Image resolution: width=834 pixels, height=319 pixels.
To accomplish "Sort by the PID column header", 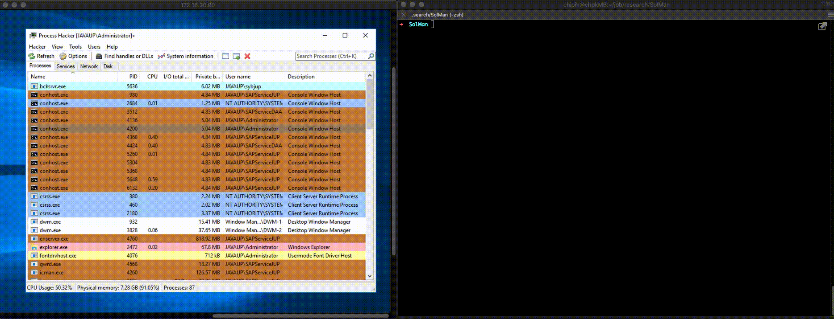I will (x=129, y=77).
